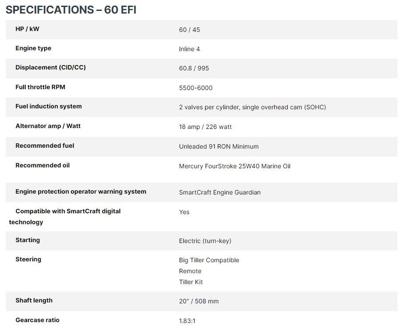Click the 'Big Tiller Compatible' steering option
The image size is (411, 330).
click(209, 260)
